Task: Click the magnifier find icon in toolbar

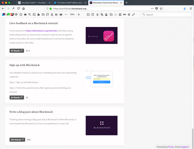Action: 29,15
